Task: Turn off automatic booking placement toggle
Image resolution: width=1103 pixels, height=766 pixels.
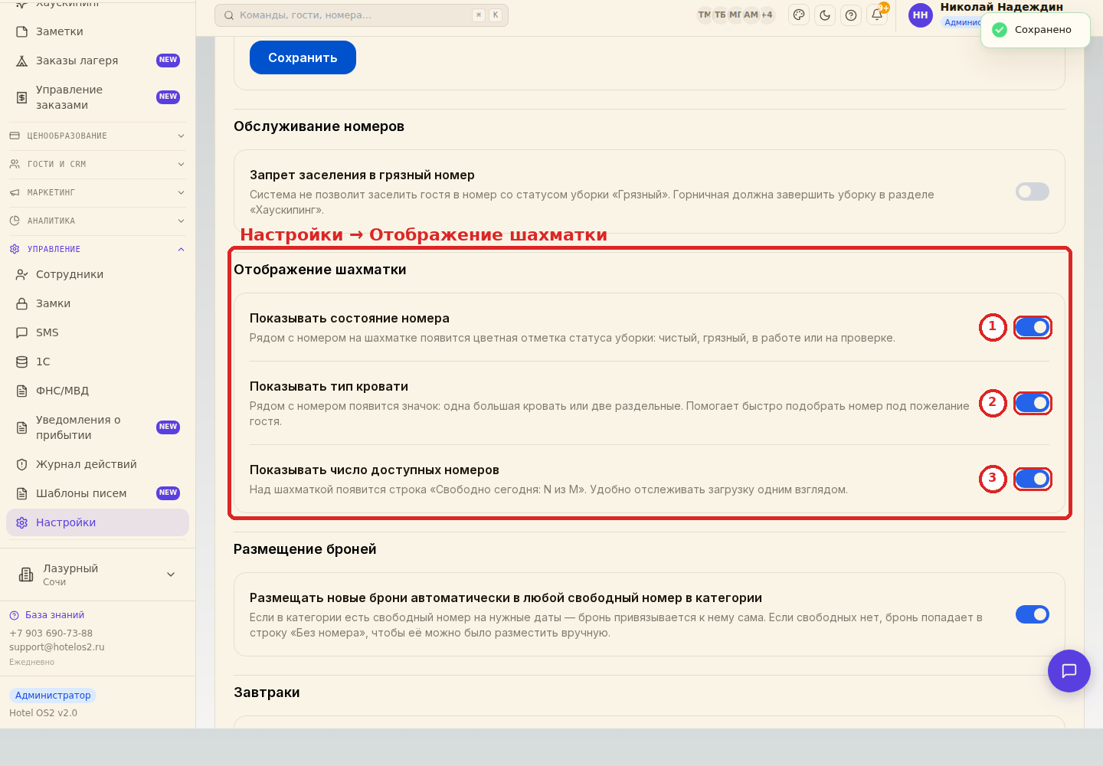Action: point(1033,614)
